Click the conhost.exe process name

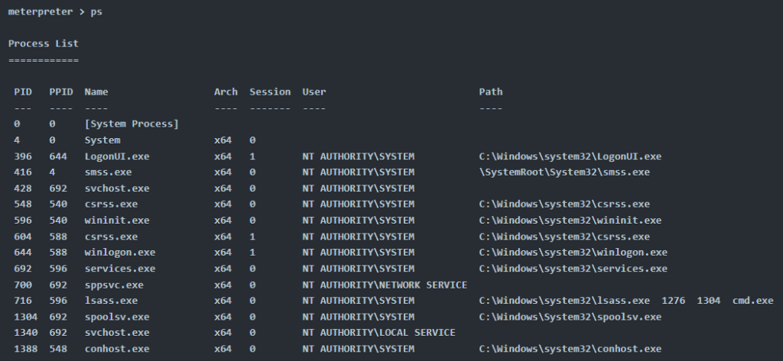pyautogui.click(x=117, y=349)
